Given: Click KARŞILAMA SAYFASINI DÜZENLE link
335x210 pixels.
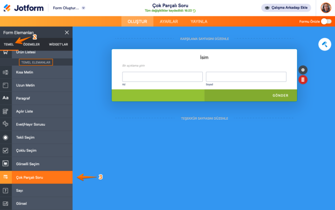Looking at the screenshot, I should point(204,39).
